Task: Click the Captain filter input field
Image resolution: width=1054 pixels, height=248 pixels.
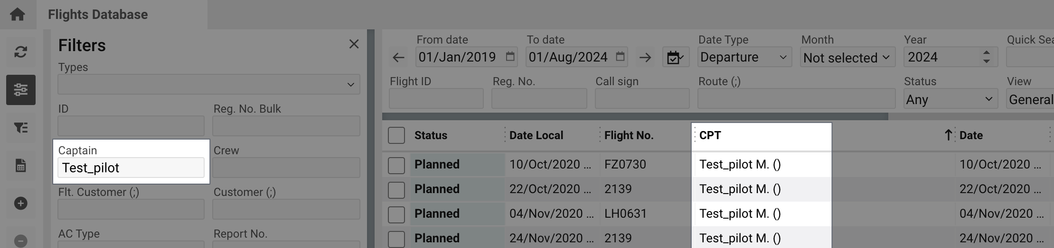Action: click(131, 168)
